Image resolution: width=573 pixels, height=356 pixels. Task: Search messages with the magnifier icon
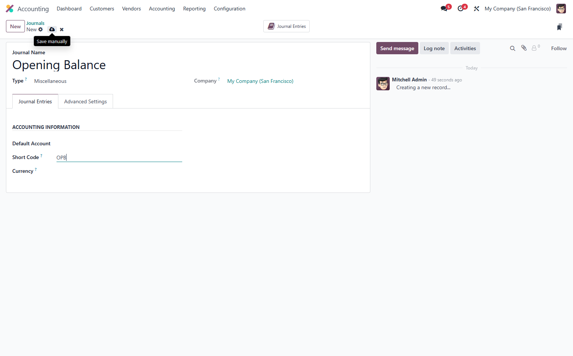(x=512, y=48)
